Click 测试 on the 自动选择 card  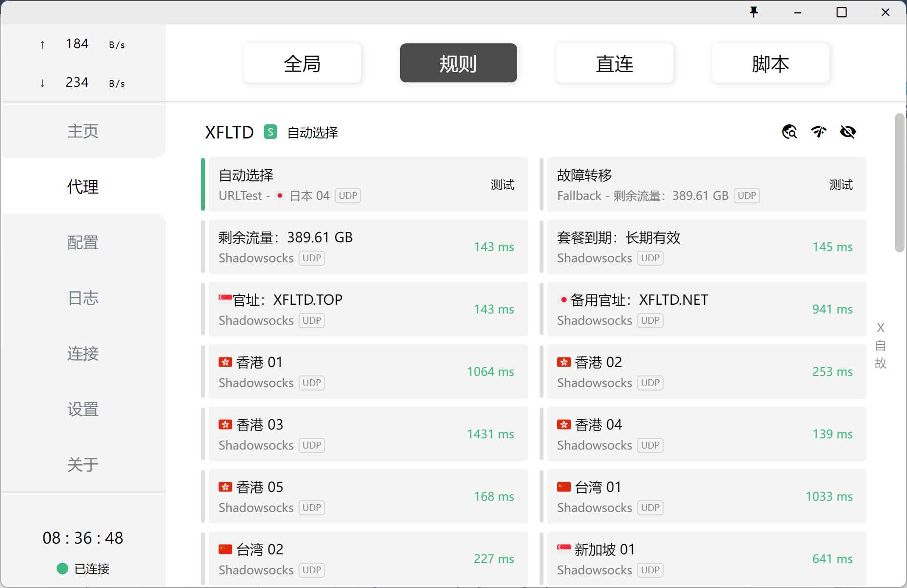click(503, 185)
